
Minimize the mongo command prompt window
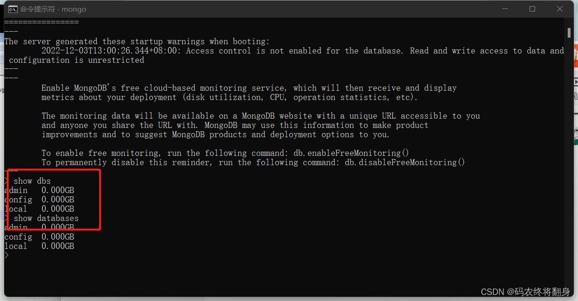[x=505, y=9]
